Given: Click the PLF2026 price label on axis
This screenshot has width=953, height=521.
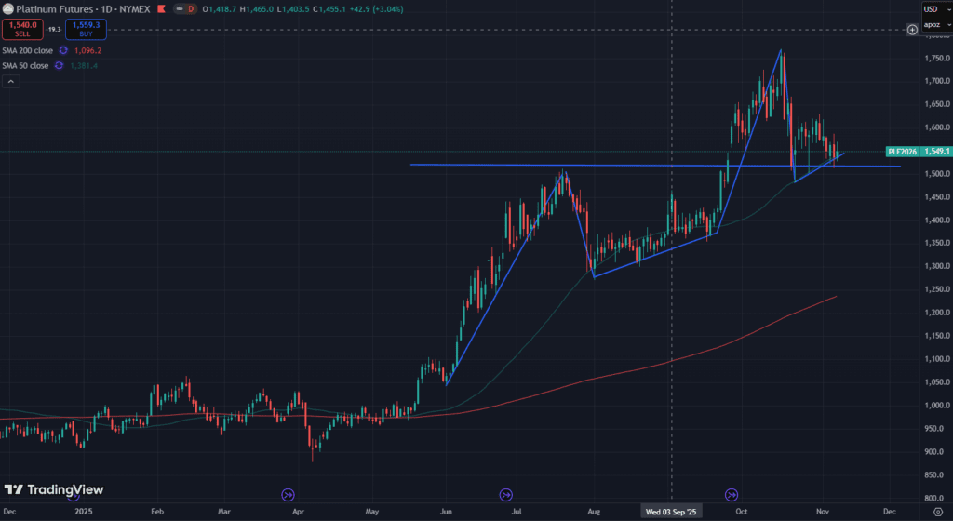Looking at the screenshot, I should pyautogui.click(x=901, y=151).
